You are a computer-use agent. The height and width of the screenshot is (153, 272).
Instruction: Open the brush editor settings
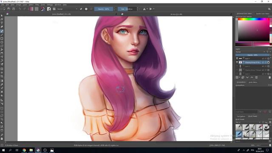tap(49, 9)
